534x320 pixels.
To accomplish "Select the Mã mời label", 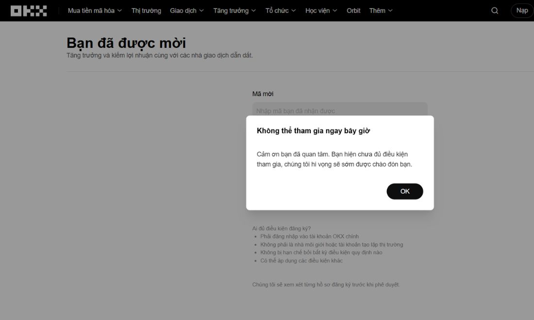I will coord(263,94).
